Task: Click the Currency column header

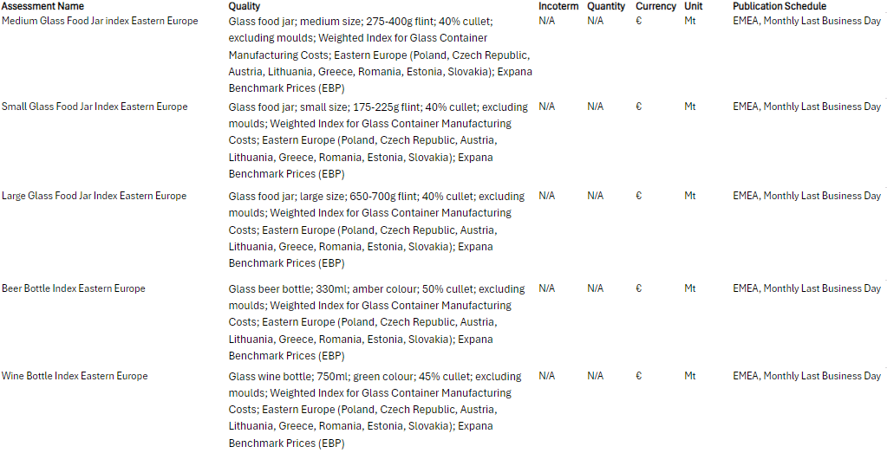Action: point(655,6)
